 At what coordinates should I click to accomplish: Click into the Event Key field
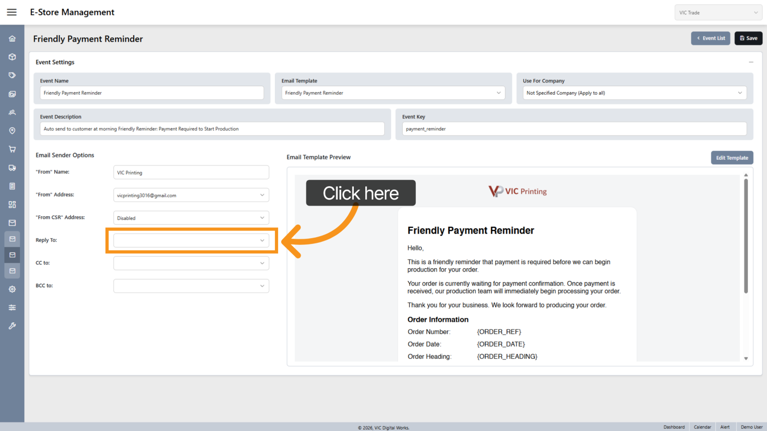pyautogui.click(x=574, y=129)
